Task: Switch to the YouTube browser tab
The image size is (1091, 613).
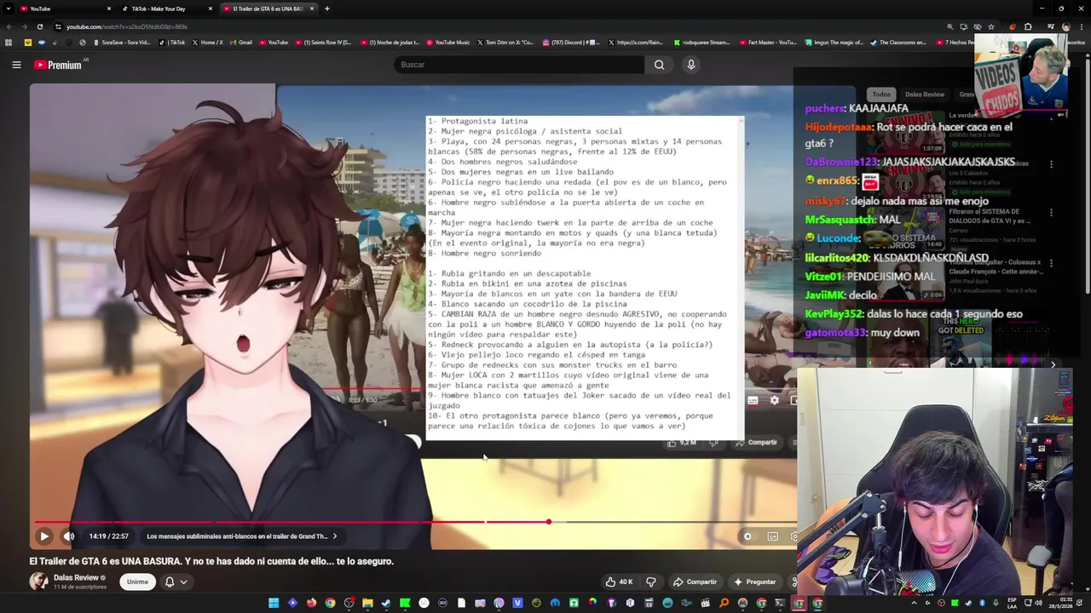Action: click(x=66, y=9)
